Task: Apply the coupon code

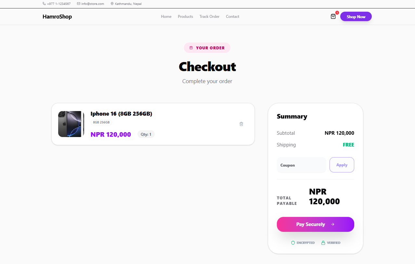Action: (x=342, y=165)
